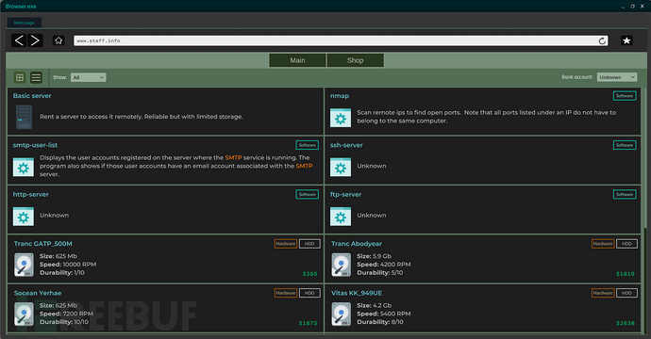The width and height of the screenshot is (651, 339).
Task: Expand the Bank account dropdown
Action: click(x=617, y=77)
